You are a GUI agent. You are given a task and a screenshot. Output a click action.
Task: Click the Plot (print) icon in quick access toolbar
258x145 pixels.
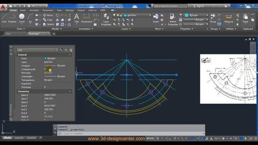[29, 6]
